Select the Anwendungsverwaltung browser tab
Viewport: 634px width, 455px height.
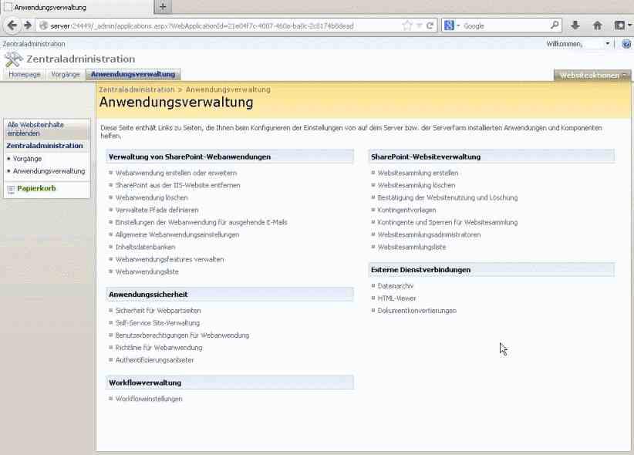77,7
